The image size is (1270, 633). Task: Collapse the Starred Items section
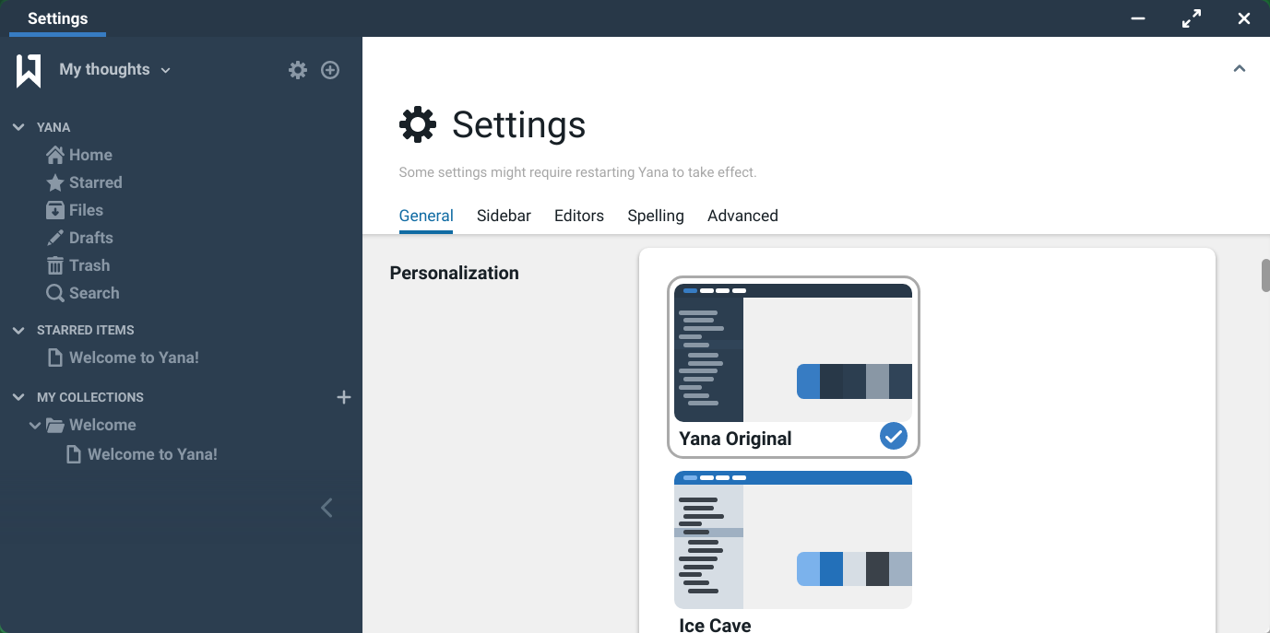click(x=18, y=330)
